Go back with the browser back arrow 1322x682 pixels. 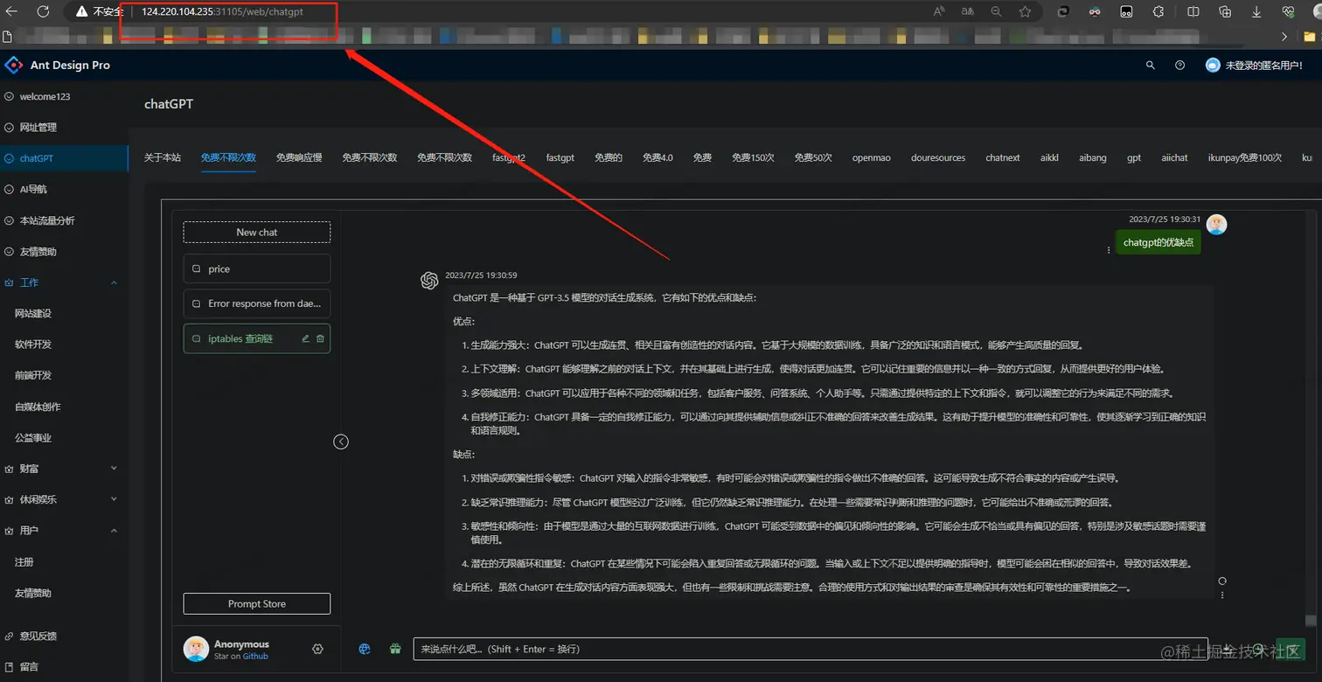(x=11, y=11)
